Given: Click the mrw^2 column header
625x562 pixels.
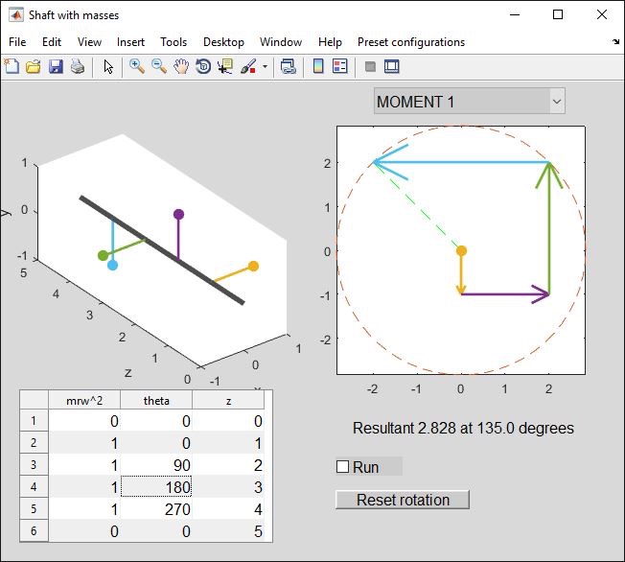Looking at the screenshot, I should click(x=83, y=401).
